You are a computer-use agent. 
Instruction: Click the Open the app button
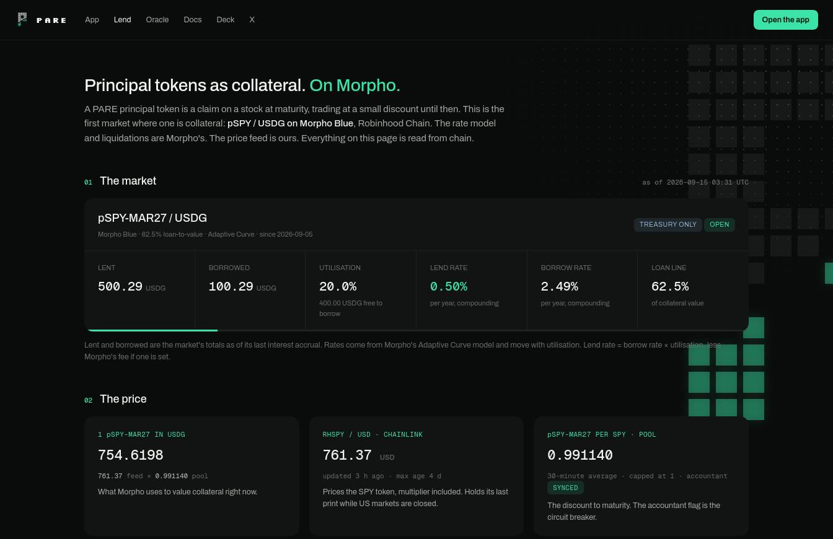tap(785, 20)
